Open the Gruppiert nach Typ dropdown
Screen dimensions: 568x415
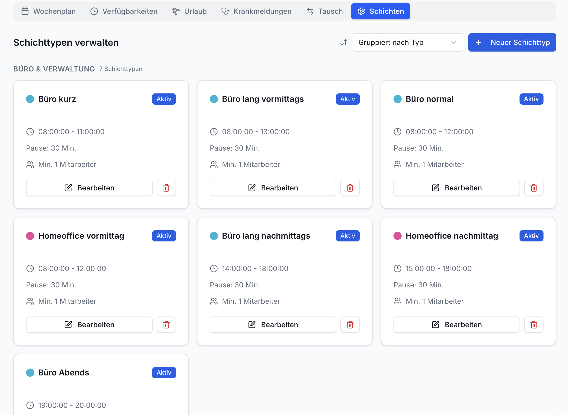tap(408, 42)
